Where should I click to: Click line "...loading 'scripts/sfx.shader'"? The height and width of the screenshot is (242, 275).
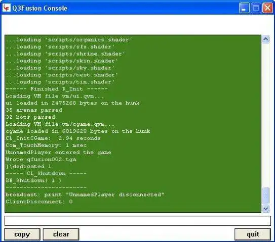click(x=60, y=47)
